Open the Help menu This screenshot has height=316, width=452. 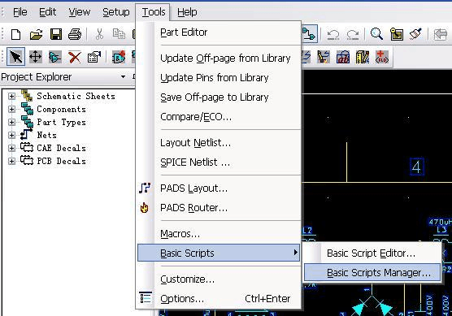click(x=187, y=12)
